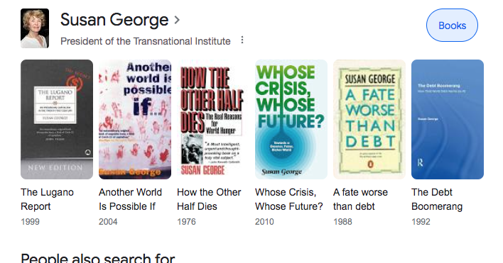This screenshot has height=263, width=503.
Task: Open the three-dot options menu
Action: [242, 40]
